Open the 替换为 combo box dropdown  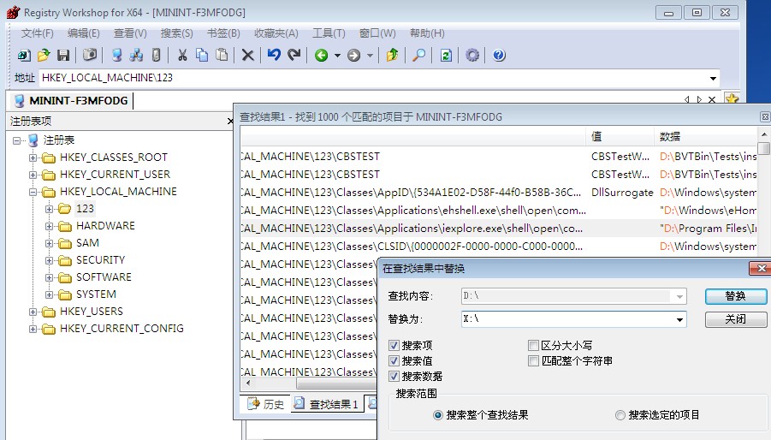point(679,319)
